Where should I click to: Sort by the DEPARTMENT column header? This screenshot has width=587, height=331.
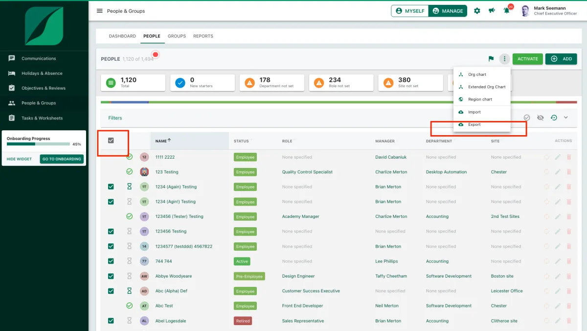[x=439, y=141]
